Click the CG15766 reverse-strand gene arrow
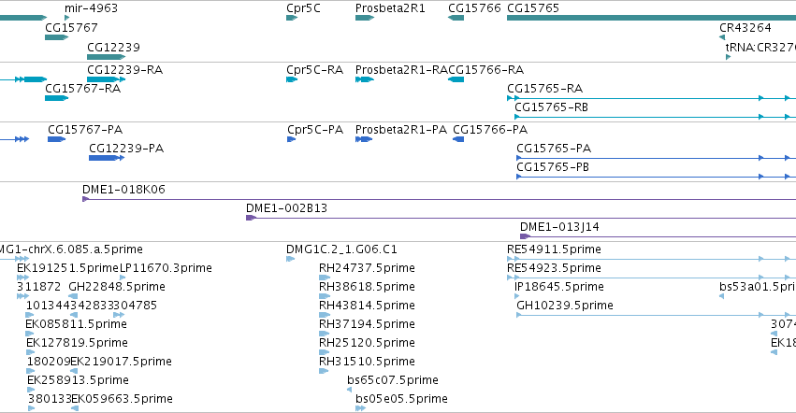Screen dimensions: 796x413 tap(456, 18)
